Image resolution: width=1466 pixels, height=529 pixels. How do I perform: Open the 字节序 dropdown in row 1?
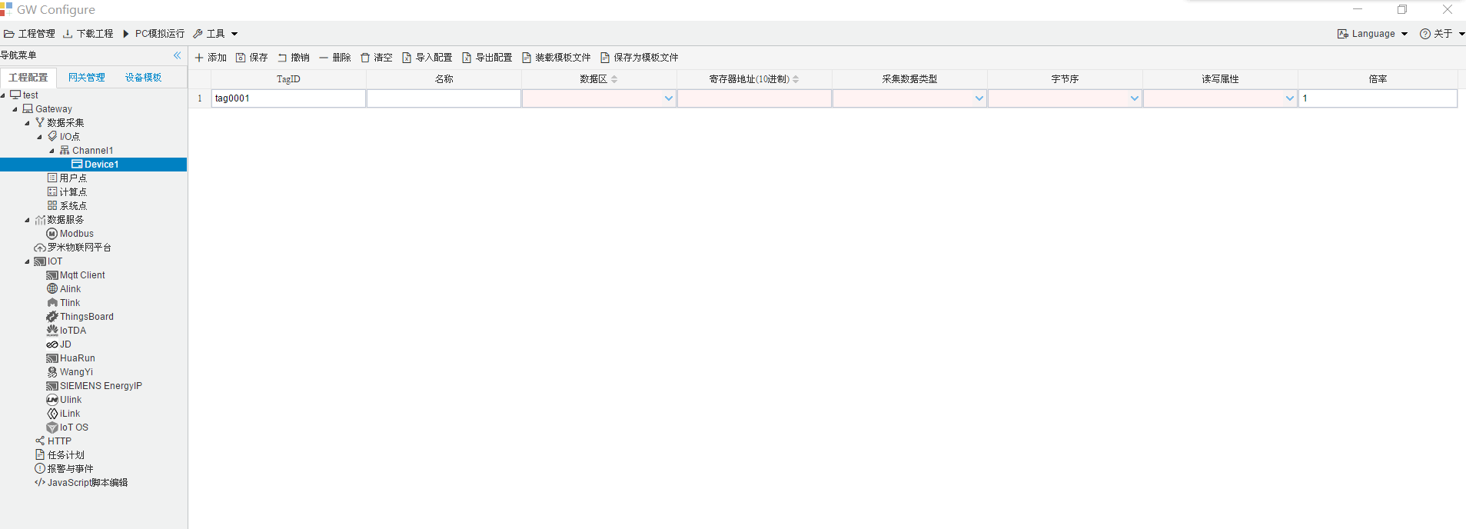click(1135, 98)
